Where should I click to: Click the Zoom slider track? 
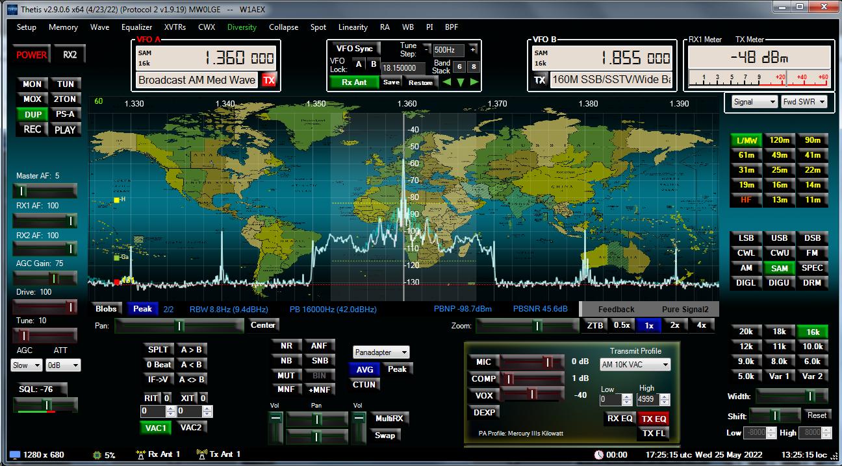(527, 325)
